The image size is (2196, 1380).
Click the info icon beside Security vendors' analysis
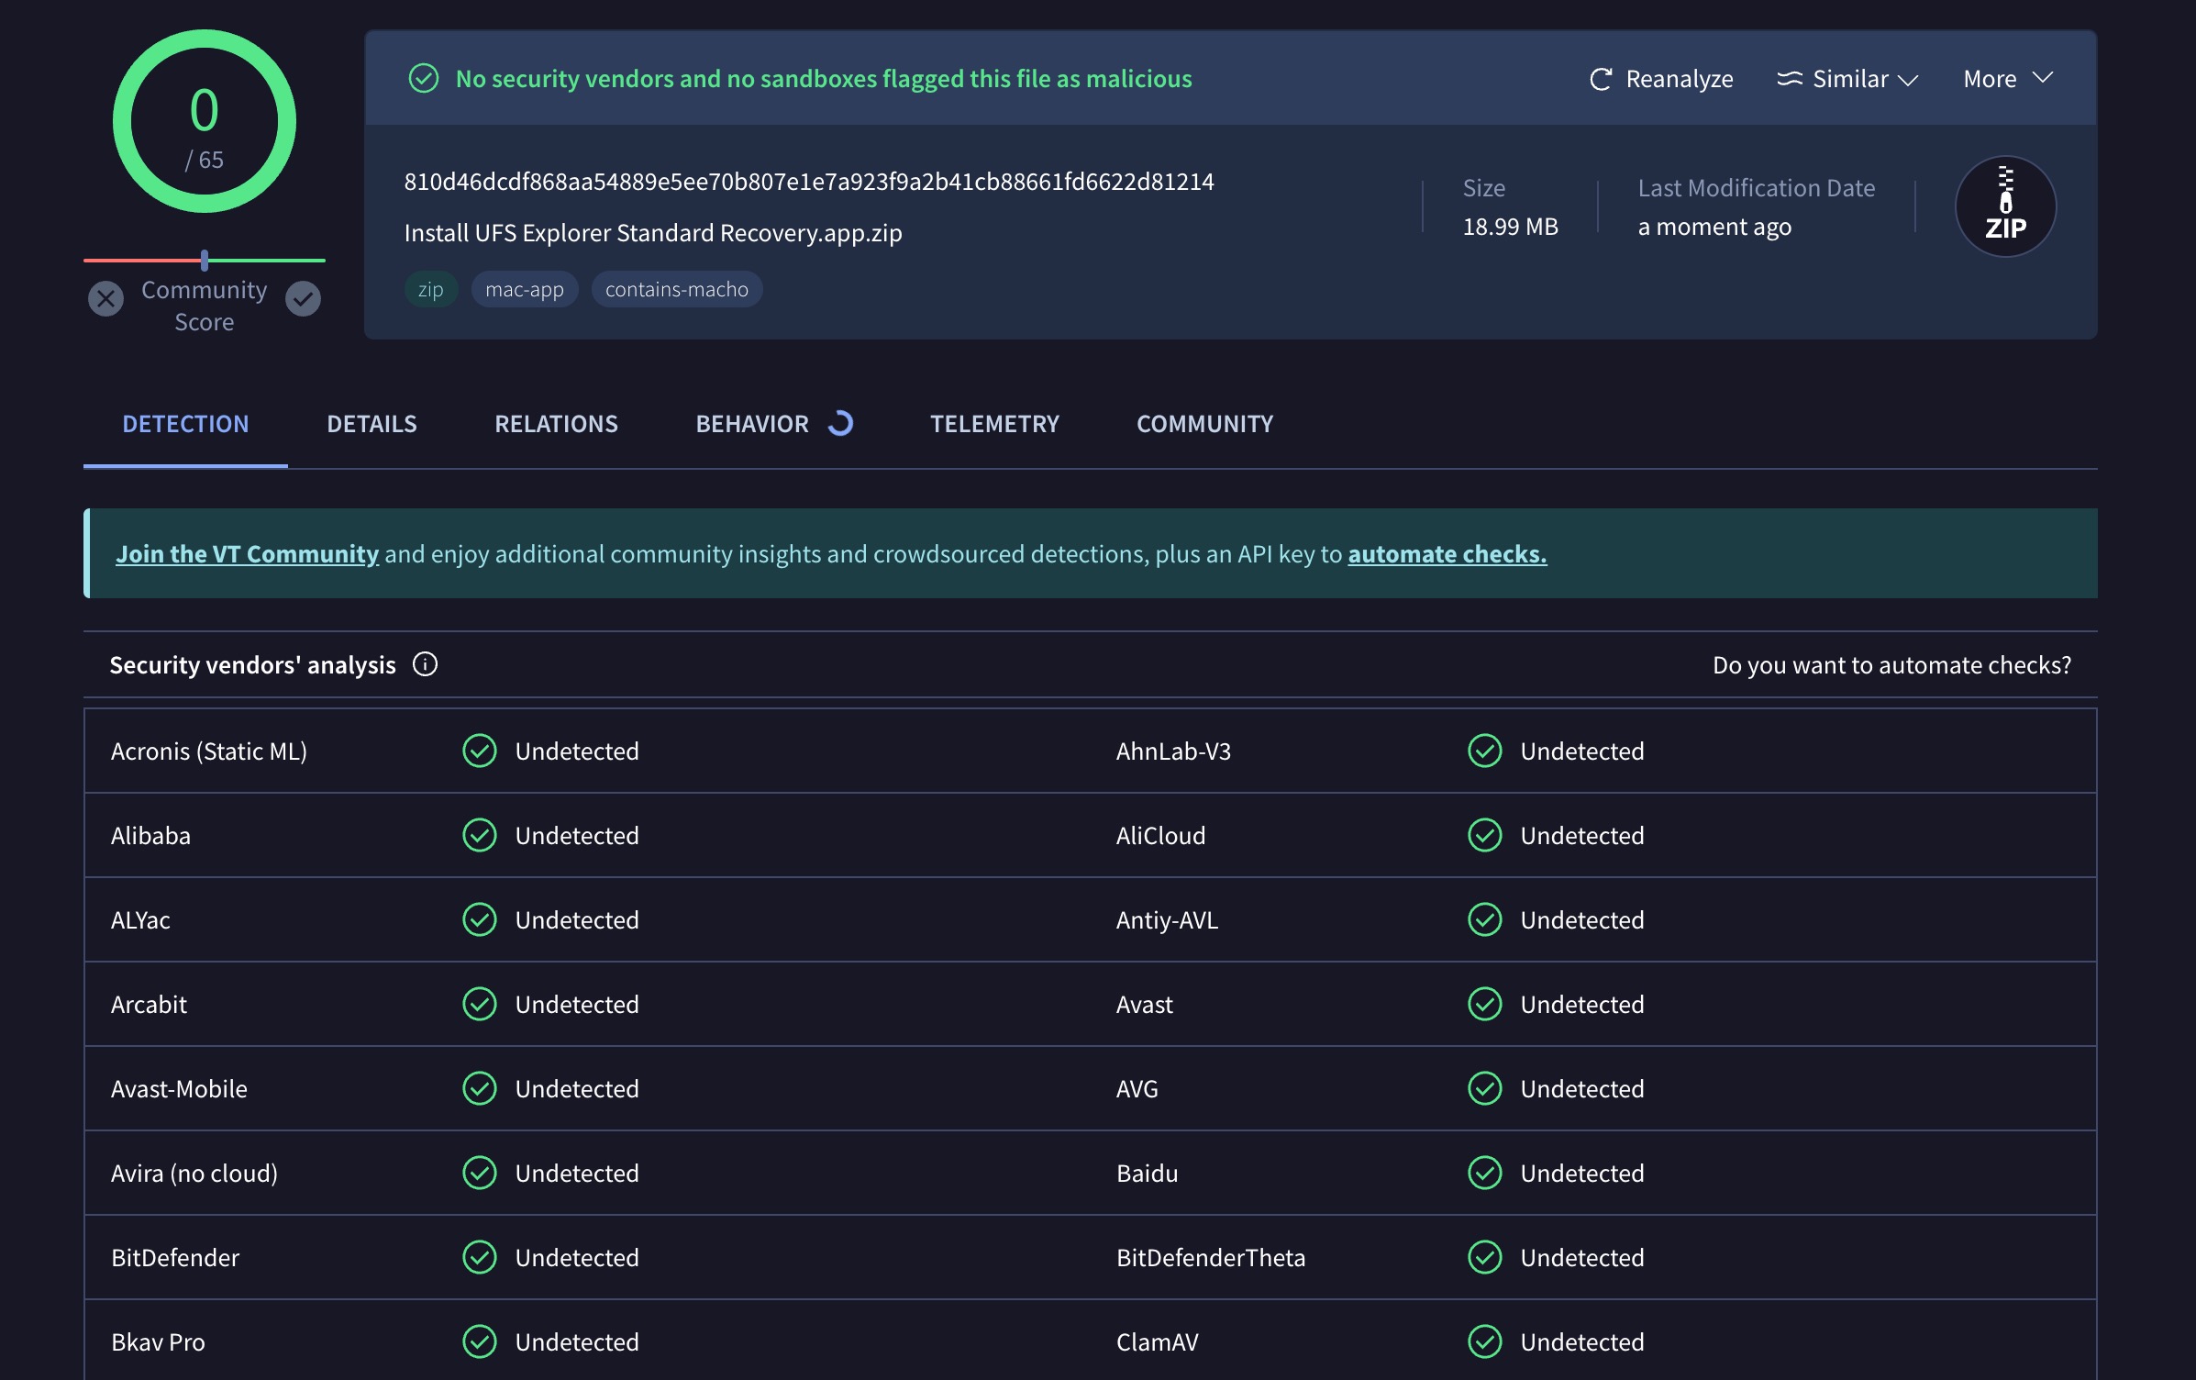[425, 663]
